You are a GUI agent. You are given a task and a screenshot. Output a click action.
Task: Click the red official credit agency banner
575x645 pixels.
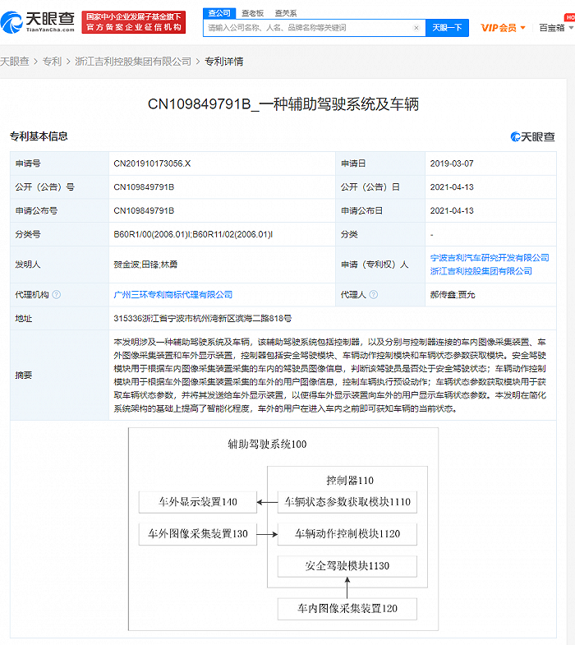pyautogui.click(x=134, y=22)
